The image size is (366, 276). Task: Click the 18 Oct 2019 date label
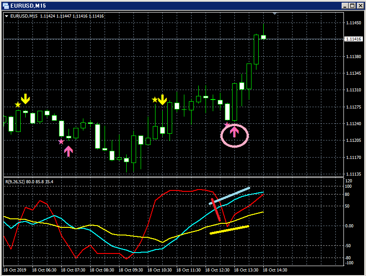[15, 270]
